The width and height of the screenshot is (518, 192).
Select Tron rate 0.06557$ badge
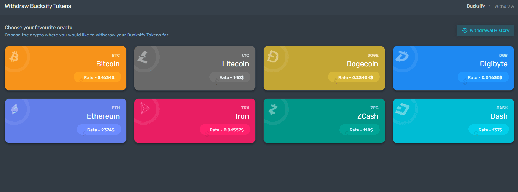(x=225, y=130)
